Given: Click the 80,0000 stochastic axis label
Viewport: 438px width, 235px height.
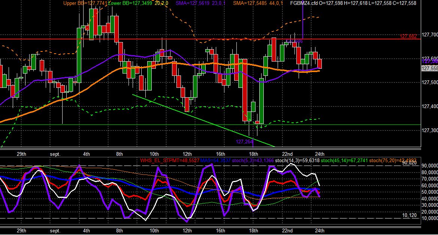Looking at the screenshot, I should pyautogui.click(x=430, y=172).
